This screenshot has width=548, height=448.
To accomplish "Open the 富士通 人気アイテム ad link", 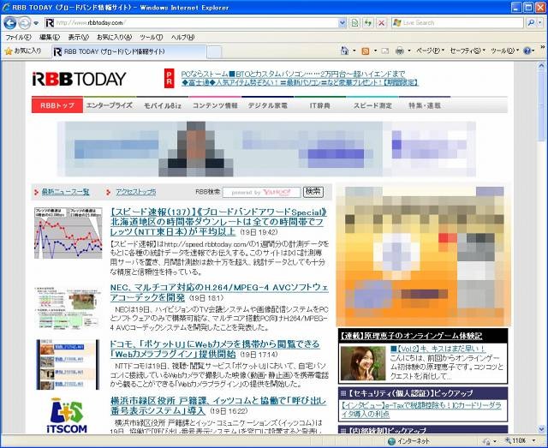I will click(x=300, y=82).
